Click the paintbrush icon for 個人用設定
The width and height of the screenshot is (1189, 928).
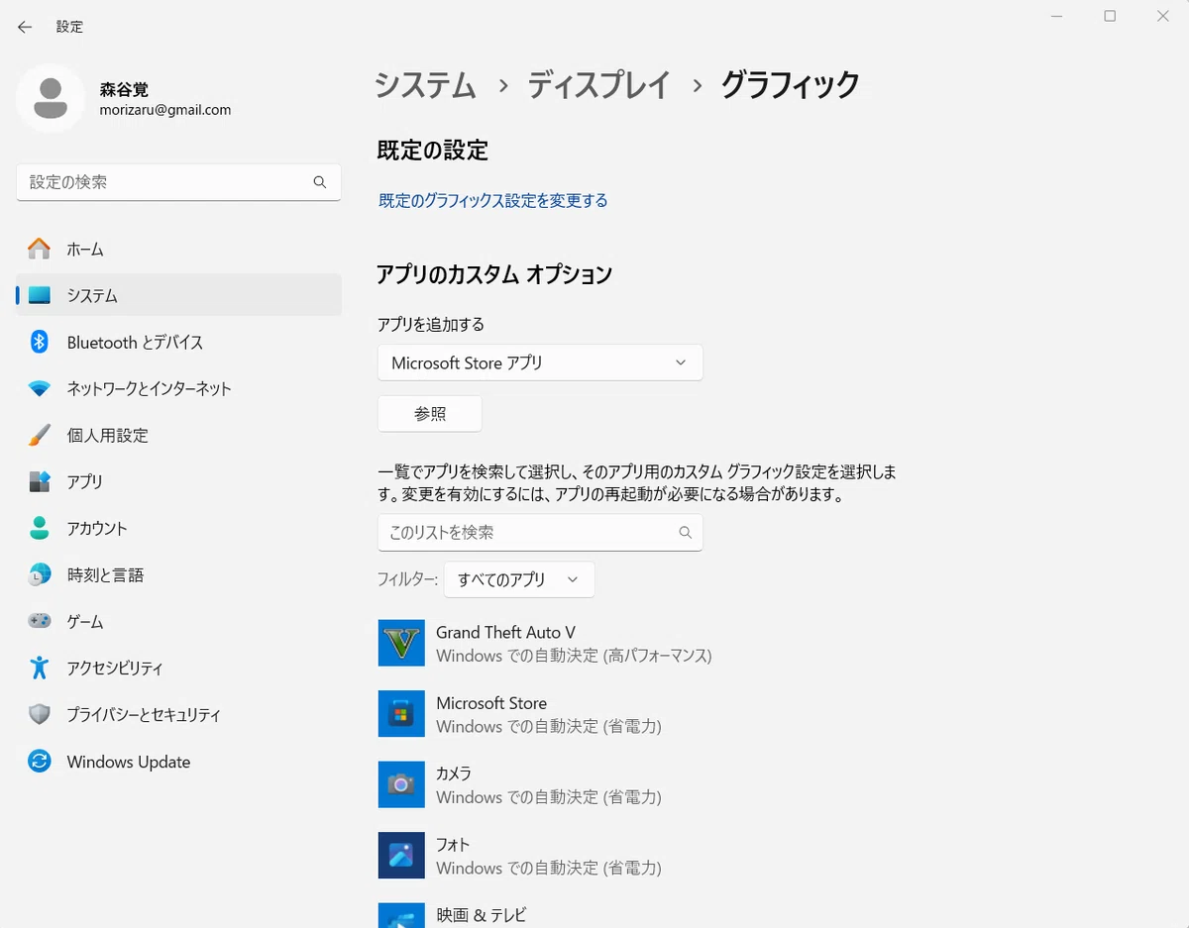pyautogui.click(x=39, y=435)
